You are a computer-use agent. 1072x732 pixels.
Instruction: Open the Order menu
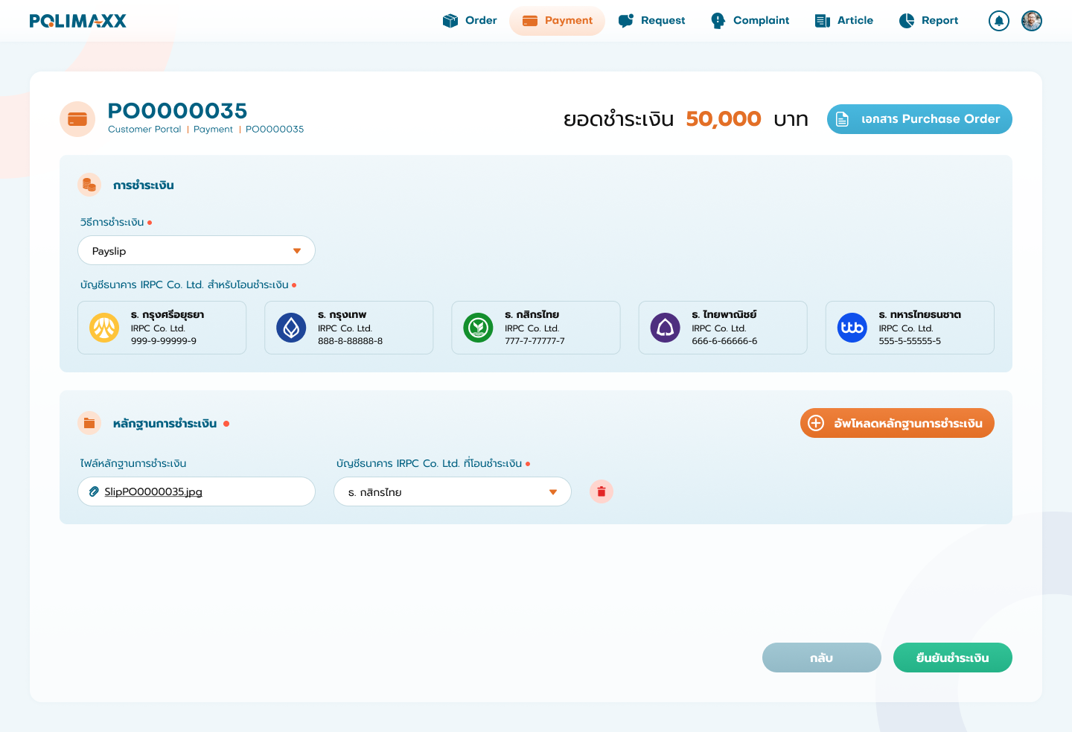coord(470,21)
